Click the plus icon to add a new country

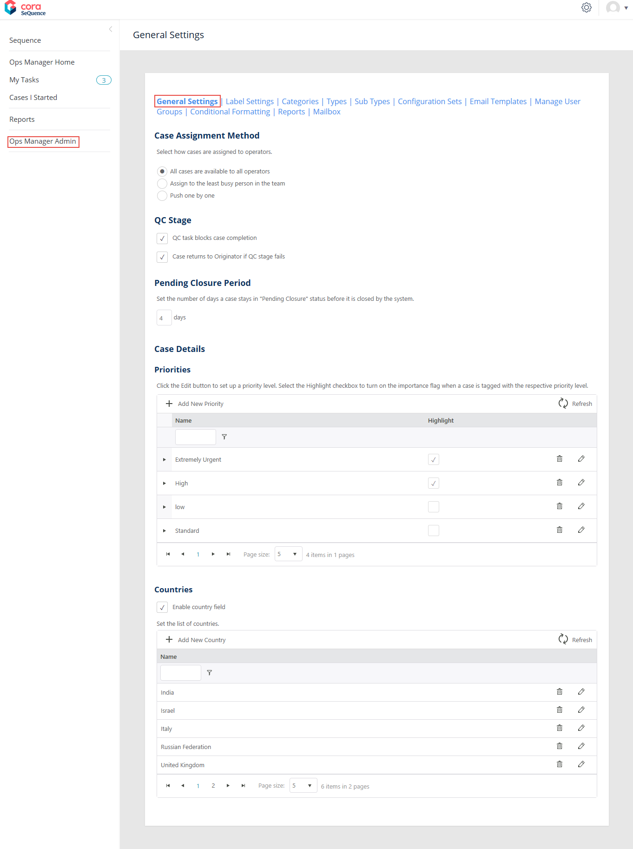coord(169,640)
